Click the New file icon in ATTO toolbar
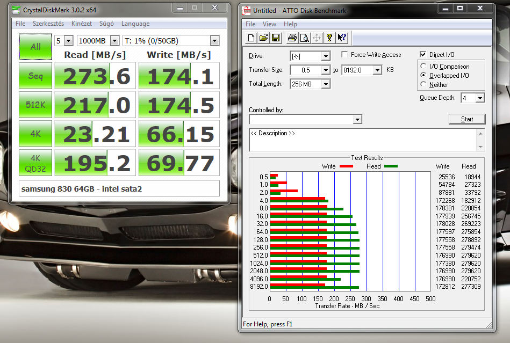The image size is (510, 343). [x=251, y=38]
